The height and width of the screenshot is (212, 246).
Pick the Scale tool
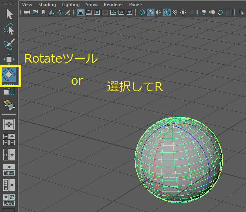click(x=9, y=90)
